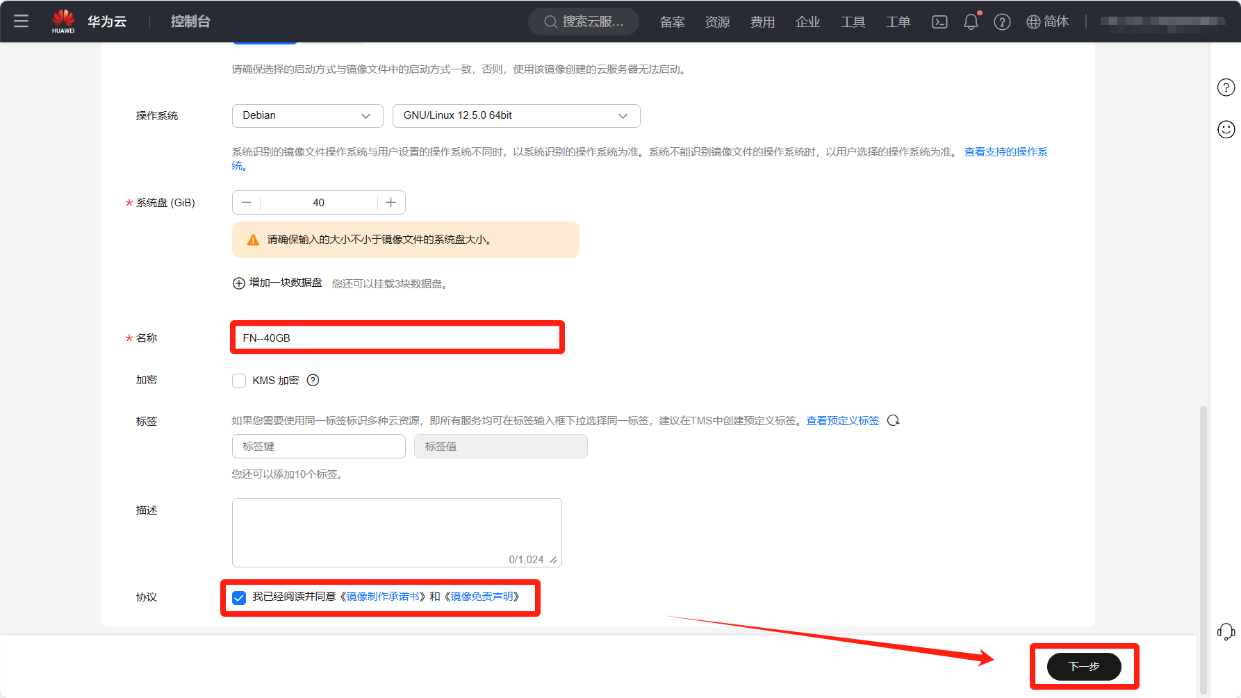Open the 镜像免责声明 link
The height and width of the screenshot is (698, 1241).
pyautogui.click(x=482, y=597)
